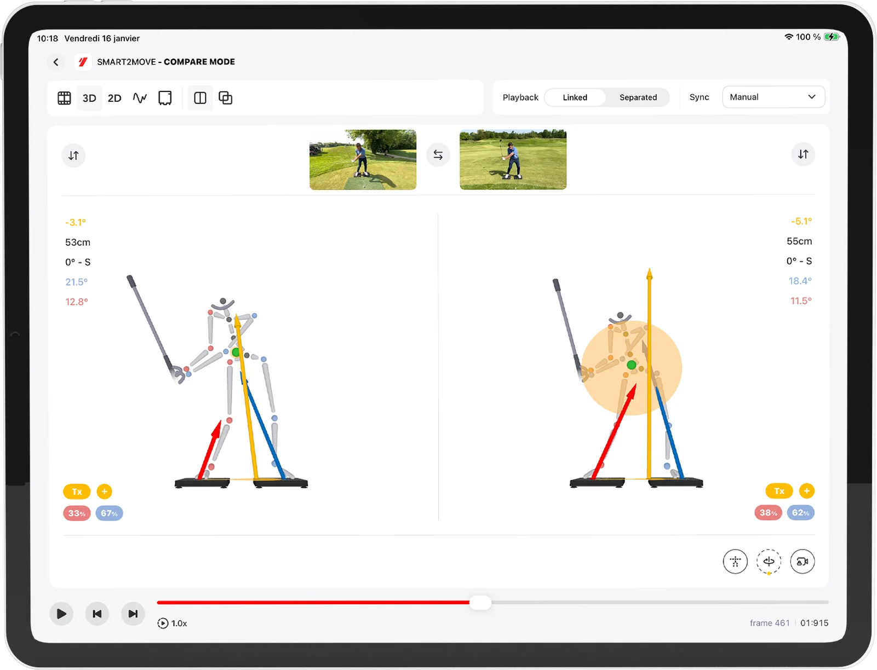
Task: Click the rotate 3D view icon
Action: (x=769, y=562)
